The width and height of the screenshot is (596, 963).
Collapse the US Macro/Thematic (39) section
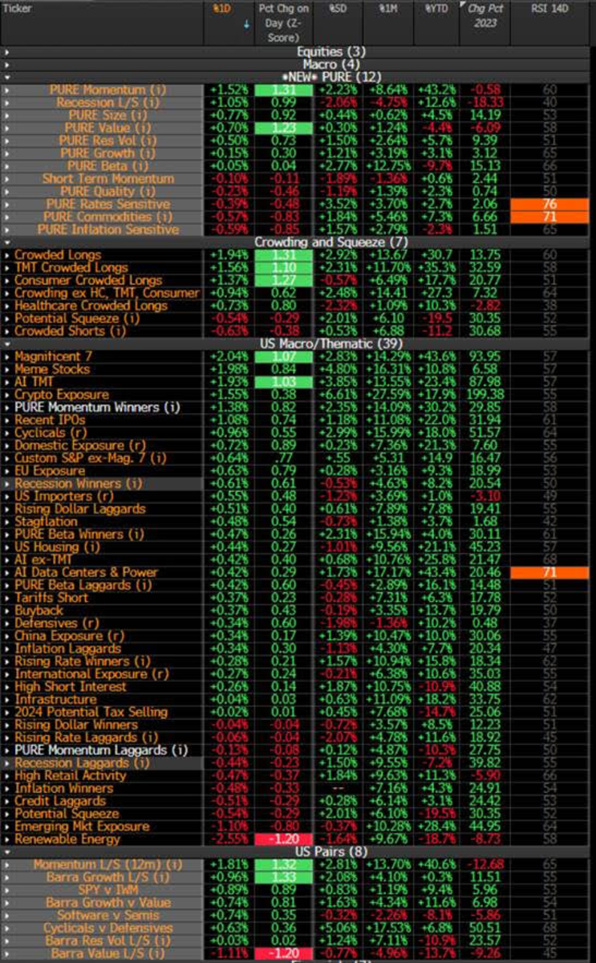pyautogui.click(x=7, y=343)
